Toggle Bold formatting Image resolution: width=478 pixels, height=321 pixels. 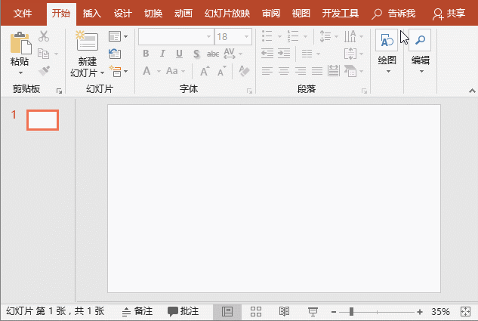pos(146,54)
